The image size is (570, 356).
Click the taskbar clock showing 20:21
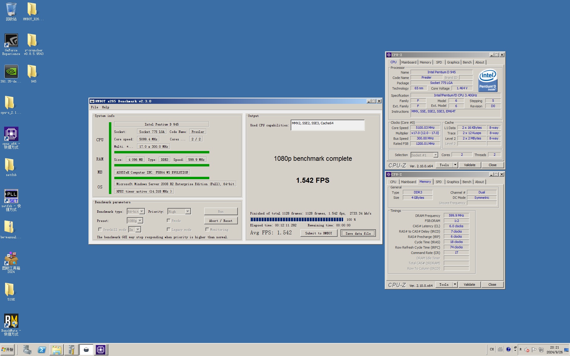coord(554,350)
